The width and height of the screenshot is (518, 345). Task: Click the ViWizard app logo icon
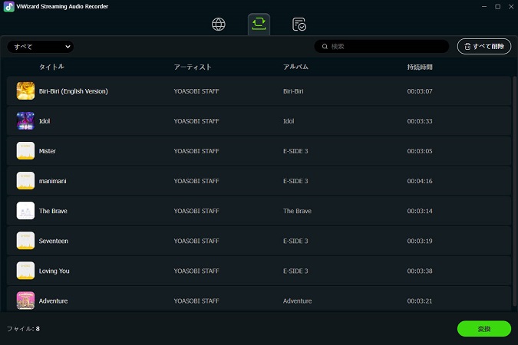pyautogui.click(x=9, y=6)
